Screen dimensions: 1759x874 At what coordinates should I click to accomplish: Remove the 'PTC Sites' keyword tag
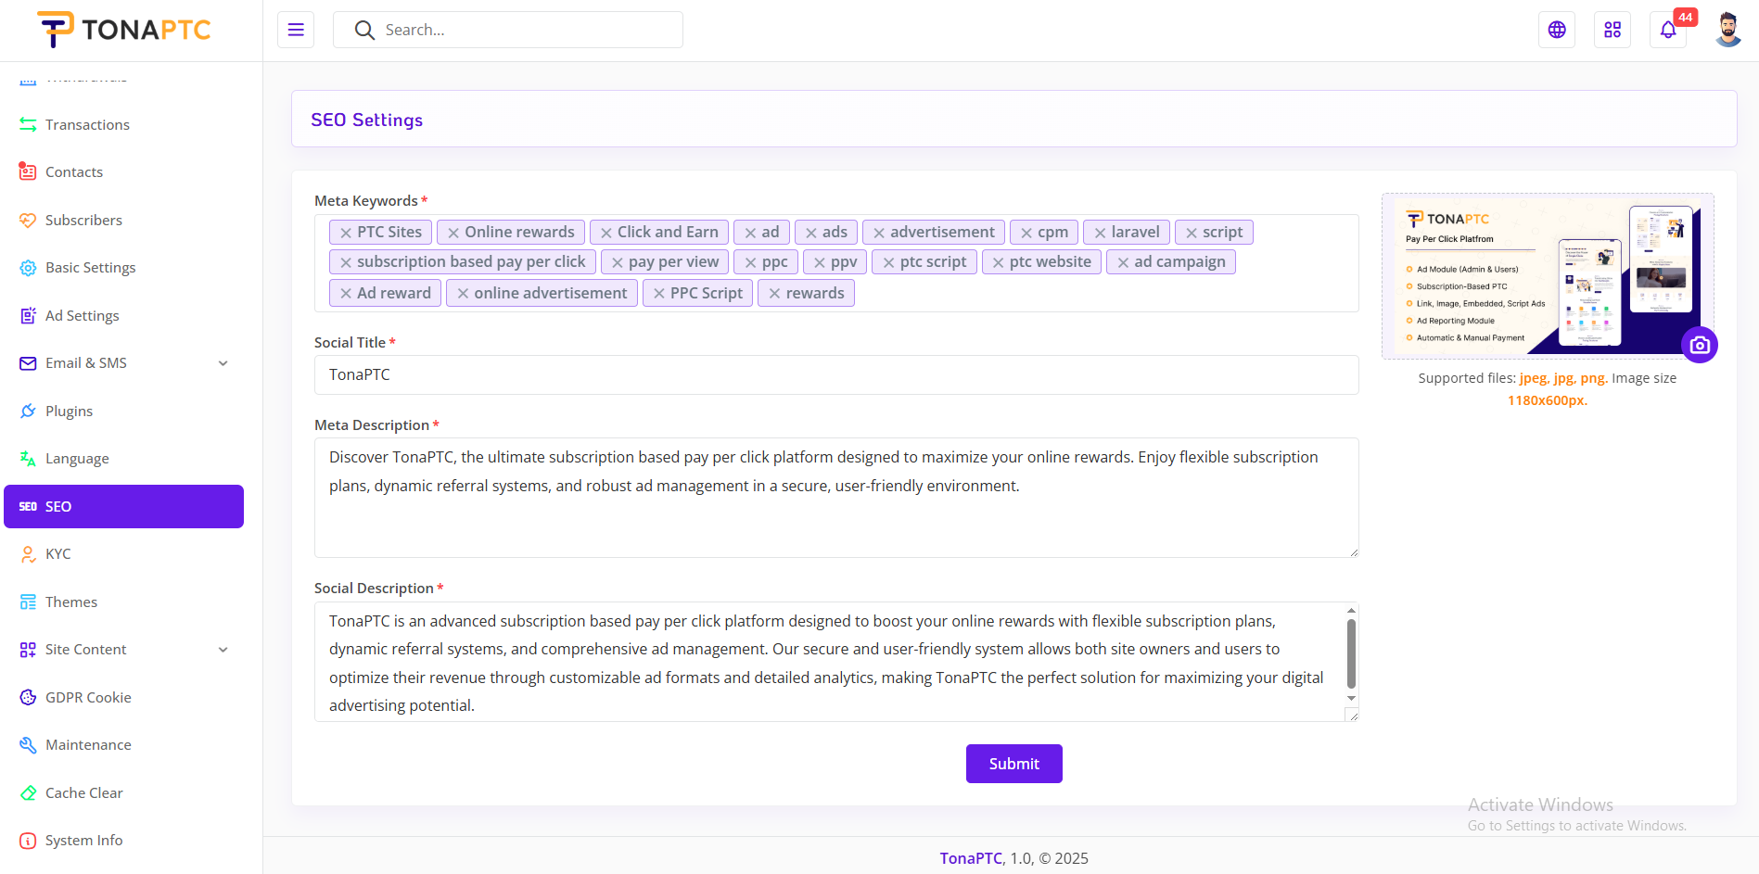(346, 233)
